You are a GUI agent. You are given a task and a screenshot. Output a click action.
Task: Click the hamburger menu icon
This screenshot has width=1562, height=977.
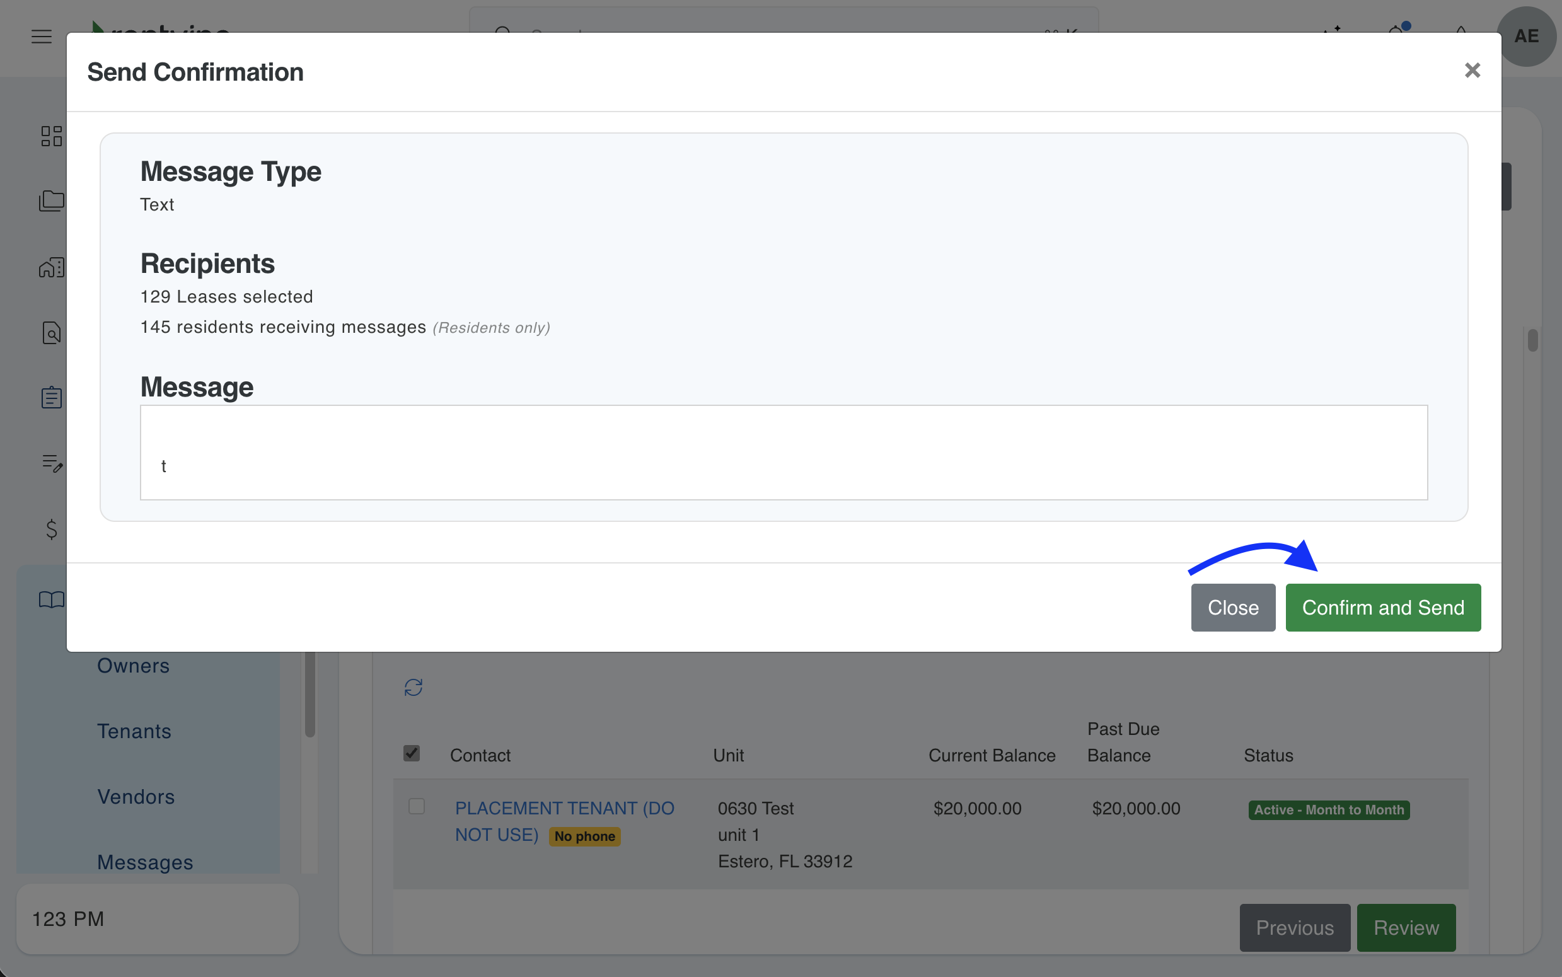tap(42, 36)
